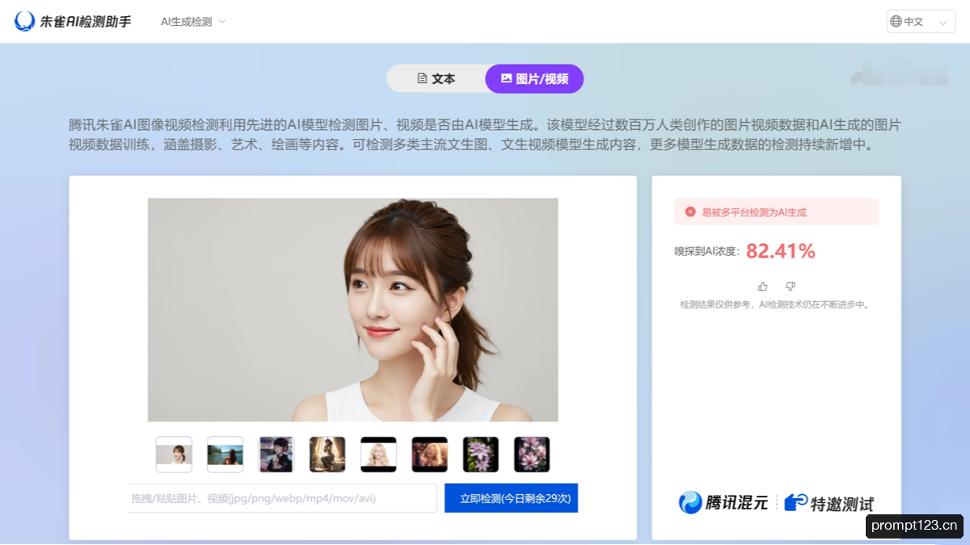Select the woman sitting by curtains thumbnail

pos(327,455)
